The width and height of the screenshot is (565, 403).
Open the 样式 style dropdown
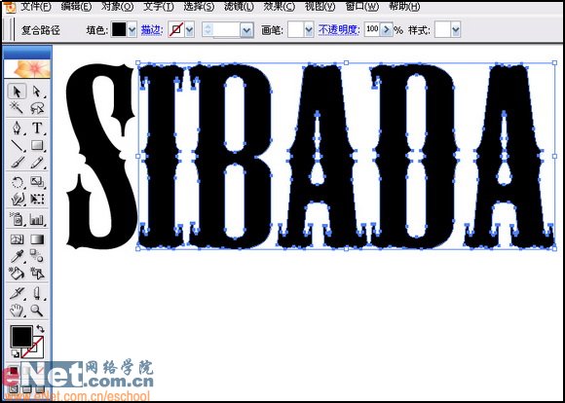(x=456, y=30)
